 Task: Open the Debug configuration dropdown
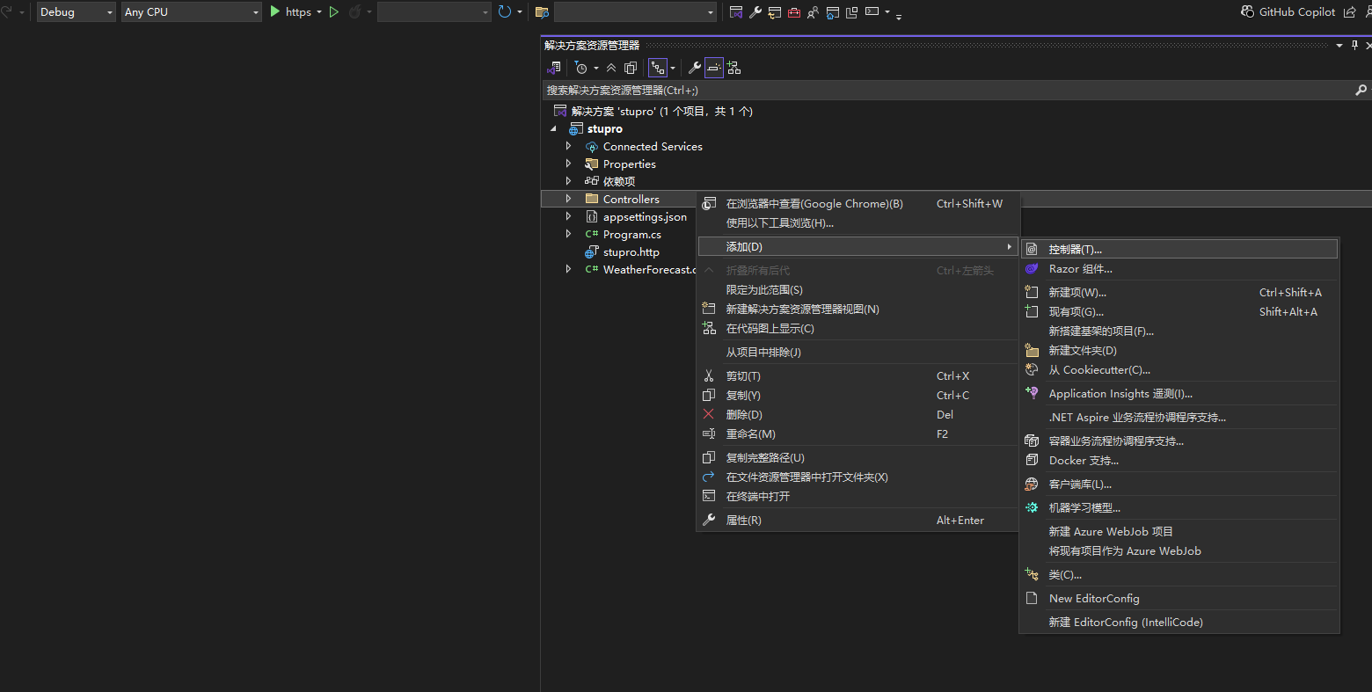point(77,11)
